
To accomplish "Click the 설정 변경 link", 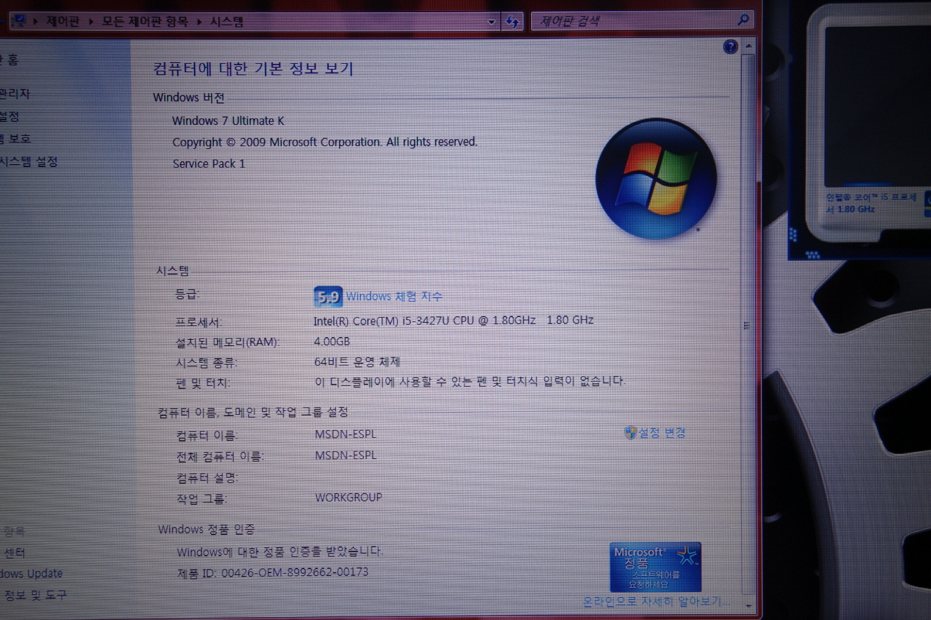I will tap(662, 432).
